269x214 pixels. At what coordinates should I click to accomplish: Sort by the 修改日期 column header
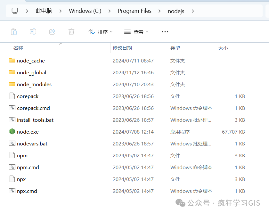click(x=122, y=48)
